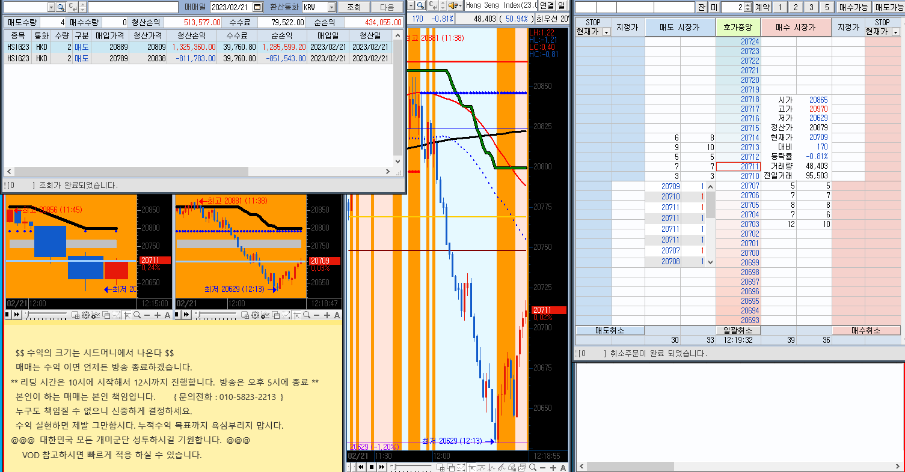Click the A text icon under the right mini chart
Screen dimensions: 905x472
pyautogui.click(x=337, y=315)
